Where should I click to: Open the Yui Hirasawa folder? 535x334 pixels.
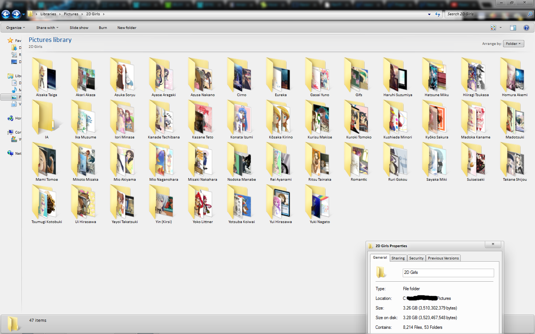(281, 204)
